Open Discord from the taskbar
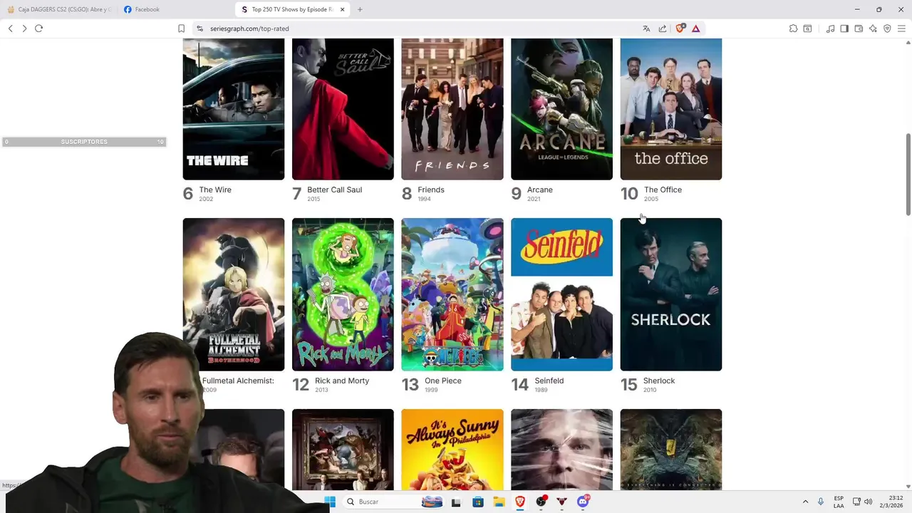The height and width of the screenshot is (513, 912). click(584, 502)
